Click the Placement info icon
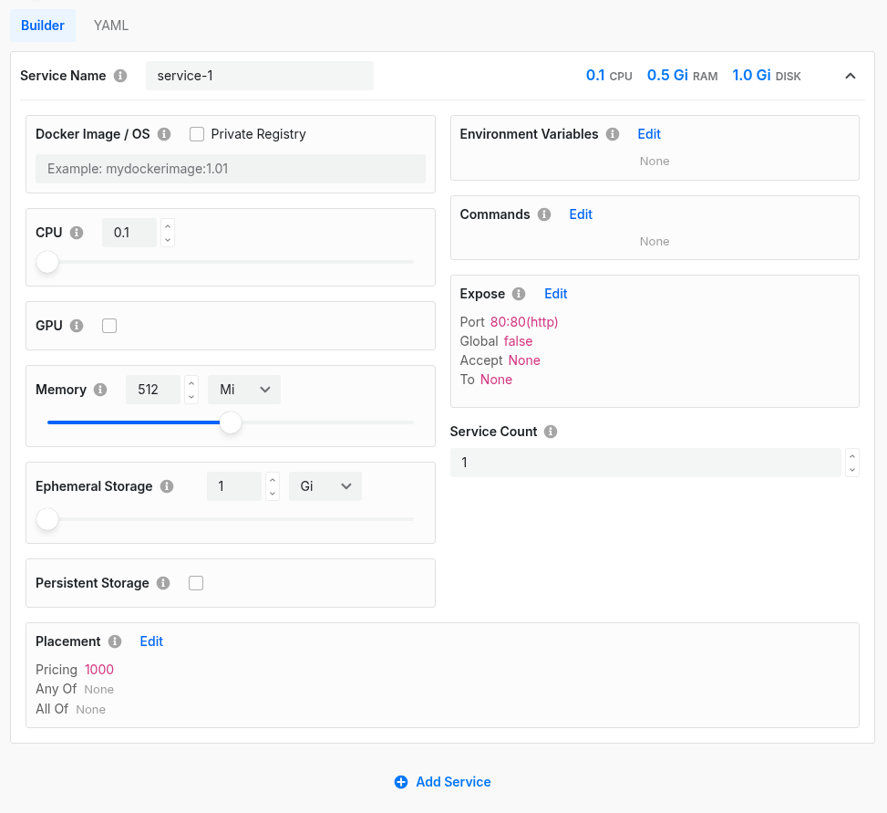Screen dimensions: 887x813 (x=114, y=641)
